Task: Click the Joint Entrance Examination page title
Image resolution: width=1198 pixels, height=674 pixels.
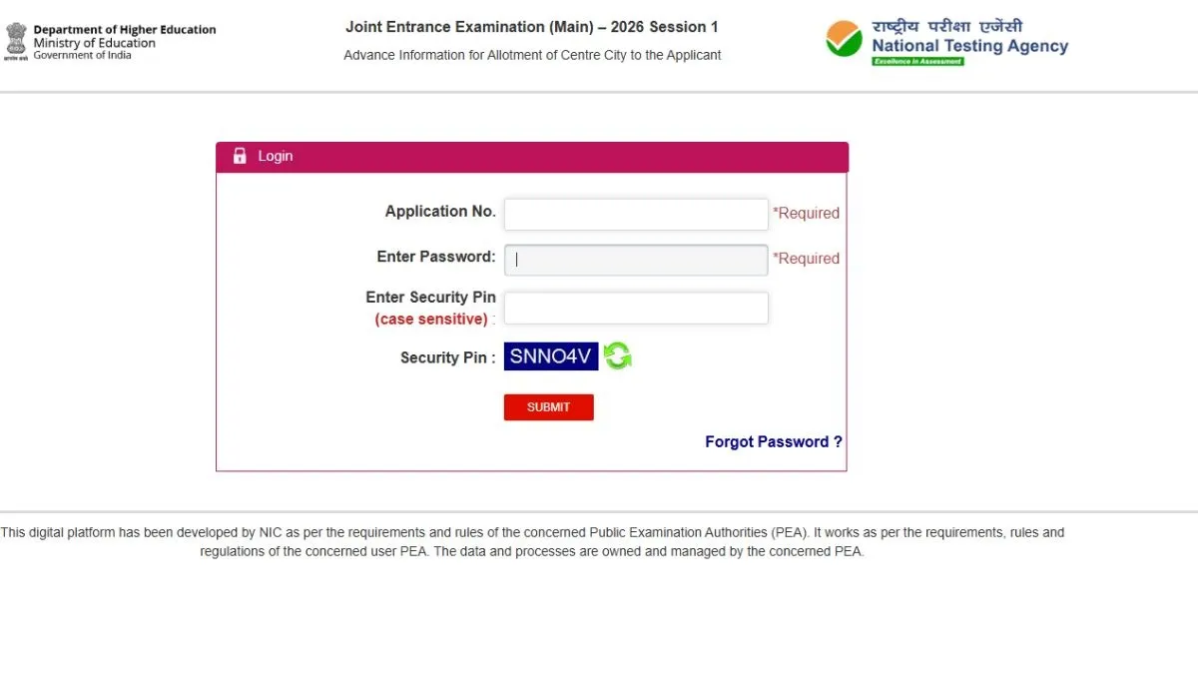Action: click(531, 27)
